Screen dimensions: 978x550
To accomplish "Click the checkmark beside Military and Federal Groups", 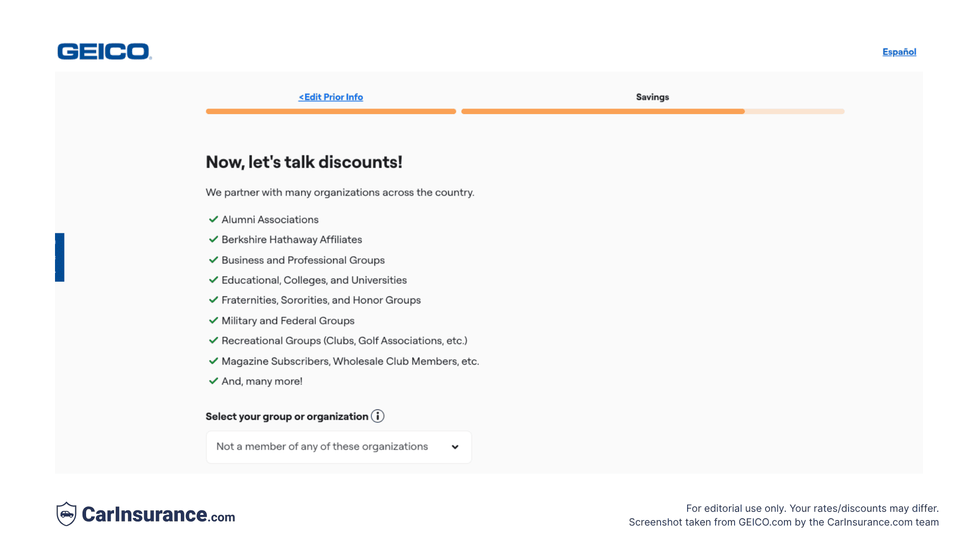I will [x=213, y=320].
